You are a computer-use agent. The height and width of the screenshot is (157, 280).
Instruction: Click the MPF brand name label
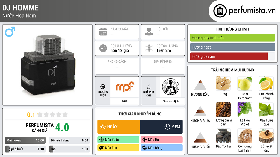click(x=125, y=101)
